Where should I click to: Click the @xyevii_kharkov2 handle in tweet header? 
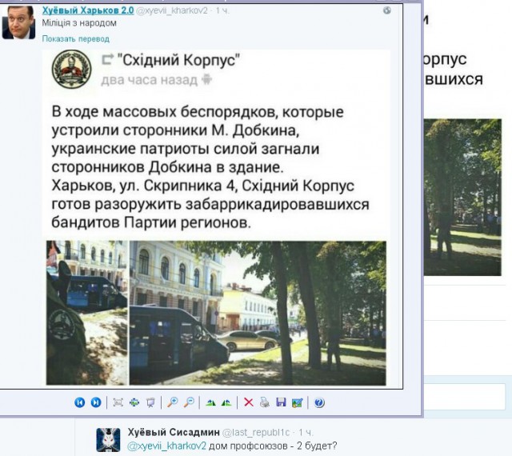tap(171, 10)
